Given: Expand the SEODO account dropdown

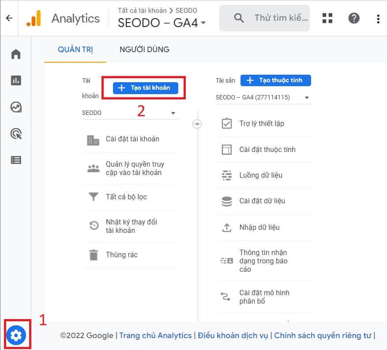Looking at the screenshot, I should [x=130, y=113].
